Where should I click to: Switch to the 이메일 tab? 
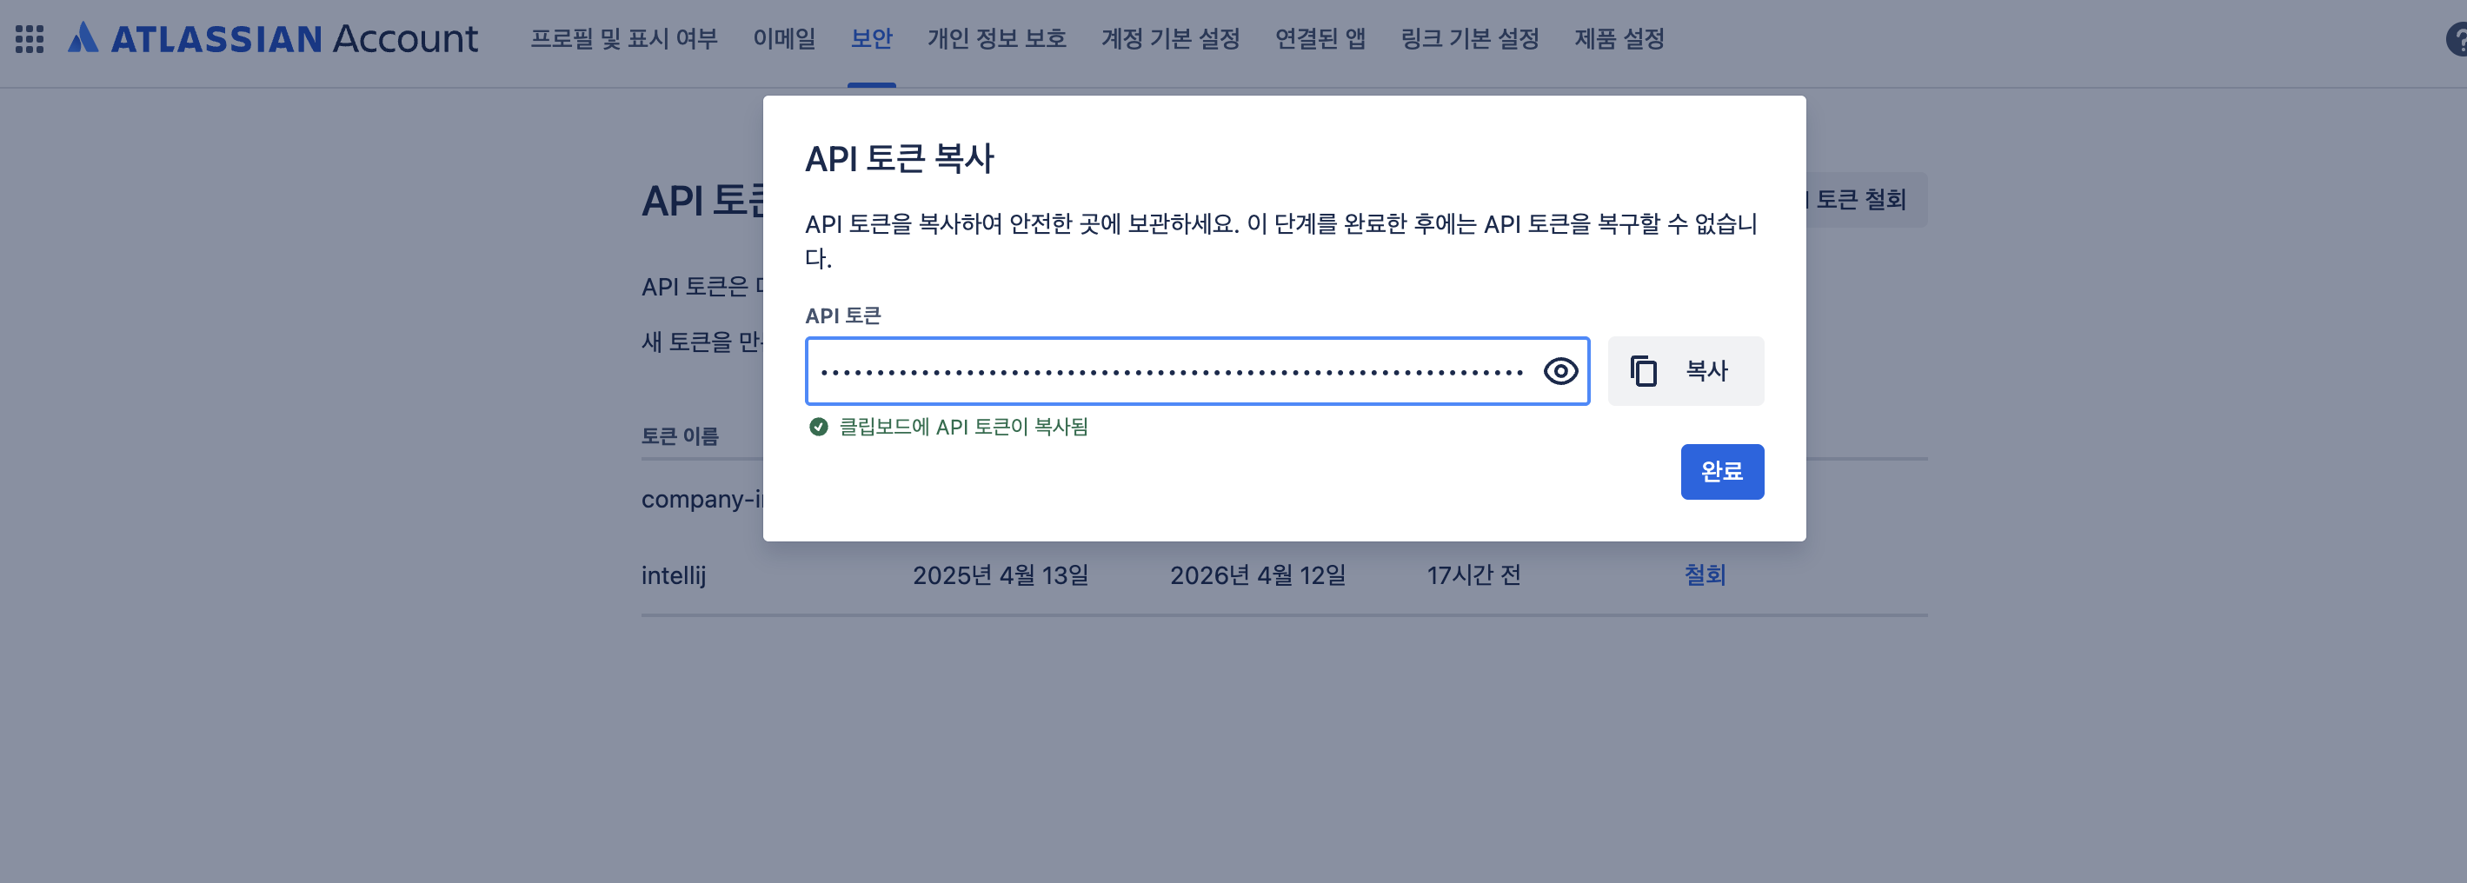point(783,38)
